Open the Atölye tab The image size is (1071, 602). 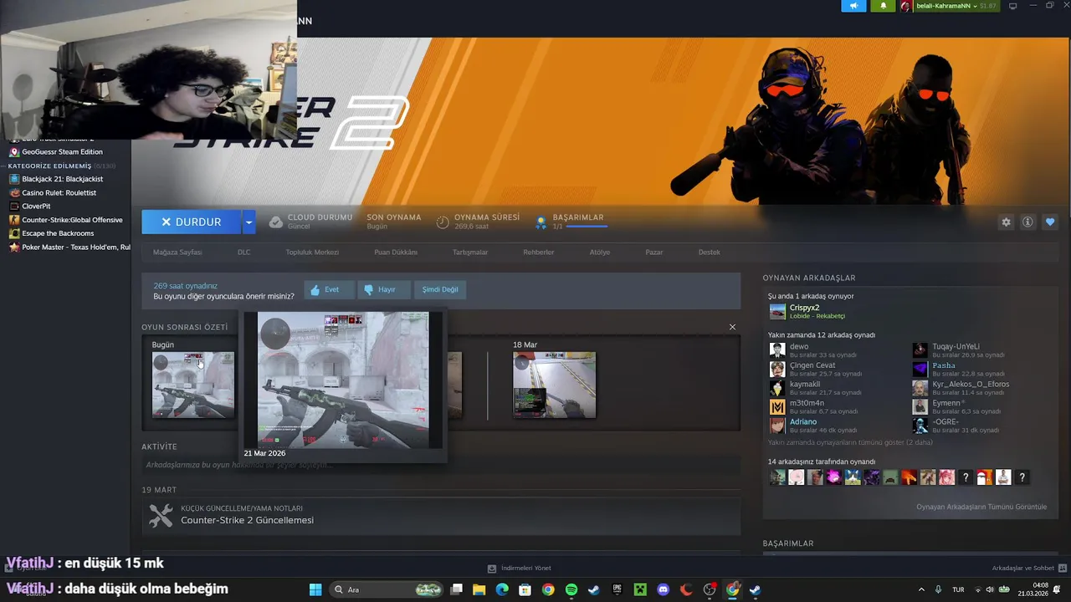pos(600,252)
